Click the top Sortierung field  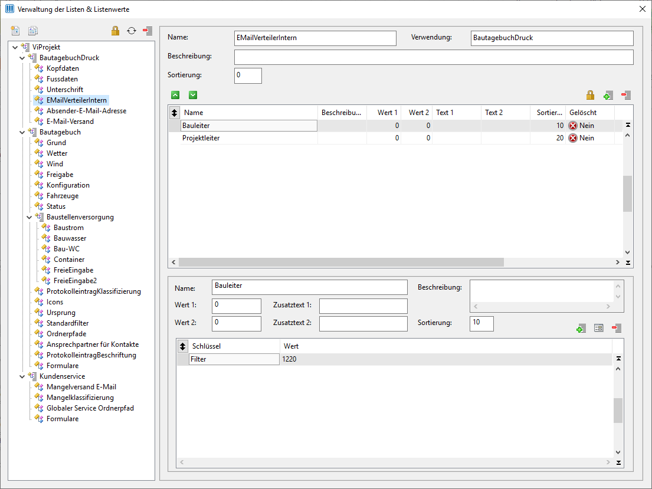coord(248,76)
